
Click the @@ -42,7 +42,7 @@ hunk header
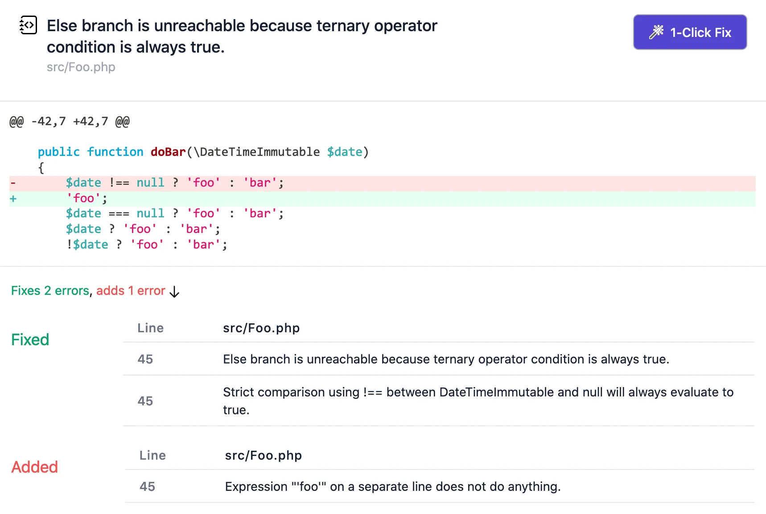[x=69, y=121]
